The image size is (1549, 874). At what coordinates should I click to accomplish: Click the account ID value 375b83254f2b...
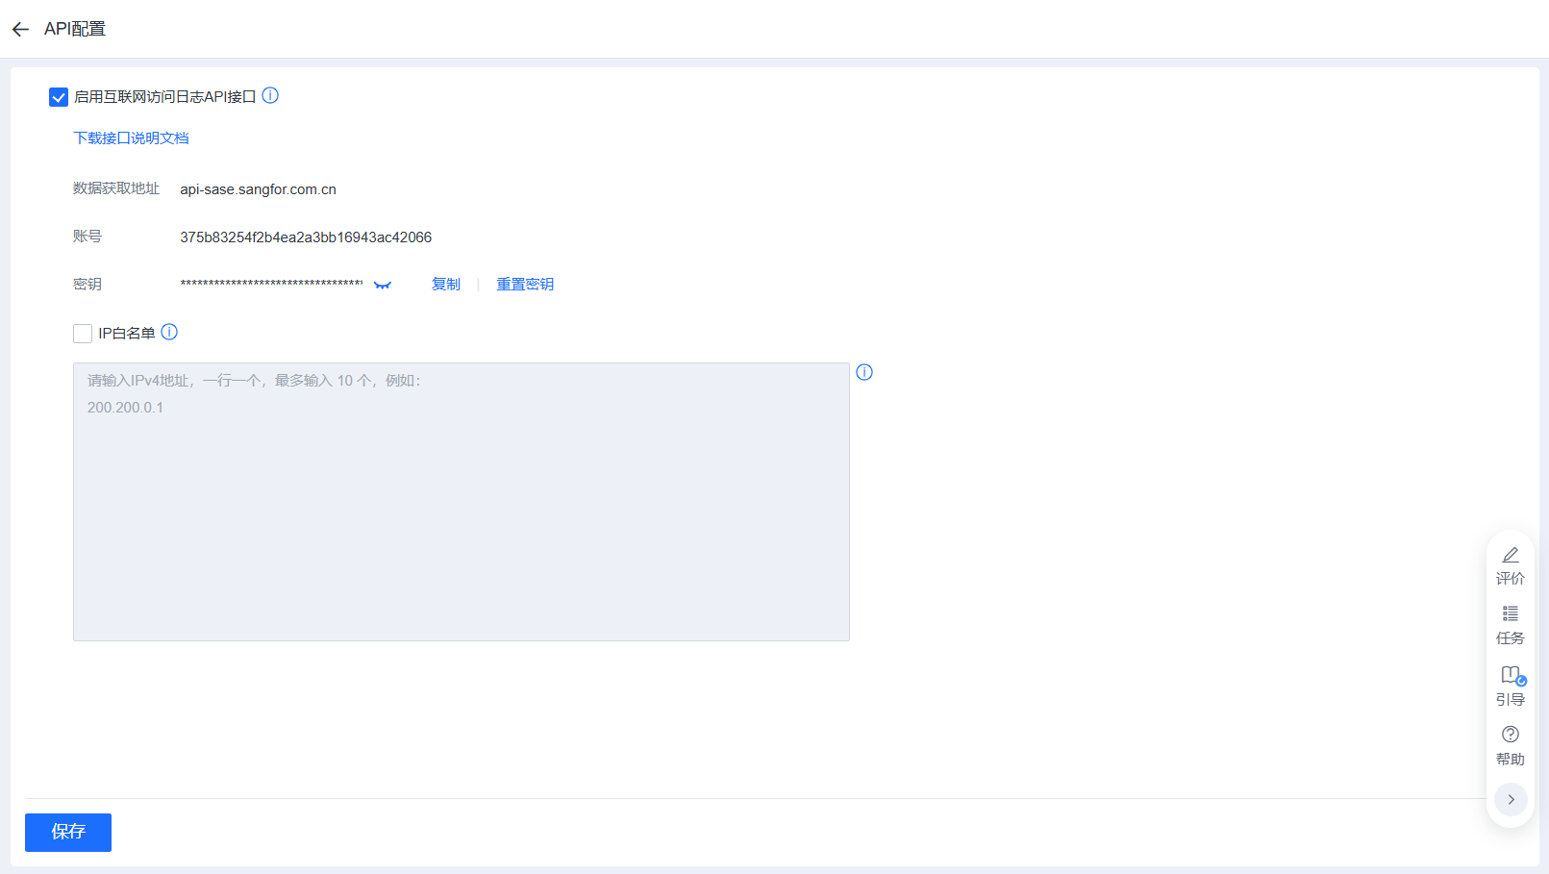point(306,237)
